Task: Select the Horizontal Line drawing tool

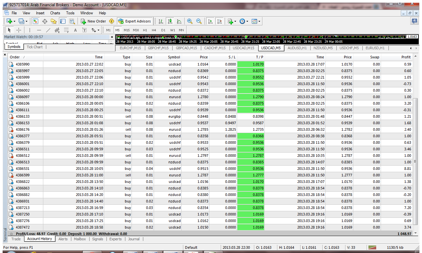Action: (39, 30)
